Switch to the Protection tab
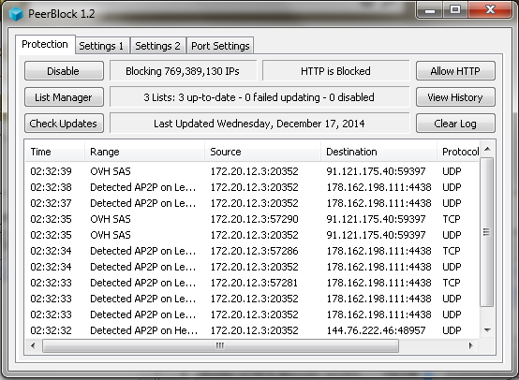This screenshot has height=380, width=519. coord(45,44)
